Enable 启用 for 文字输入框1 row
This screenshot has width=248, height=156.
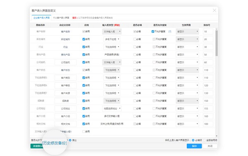point(83,132)
